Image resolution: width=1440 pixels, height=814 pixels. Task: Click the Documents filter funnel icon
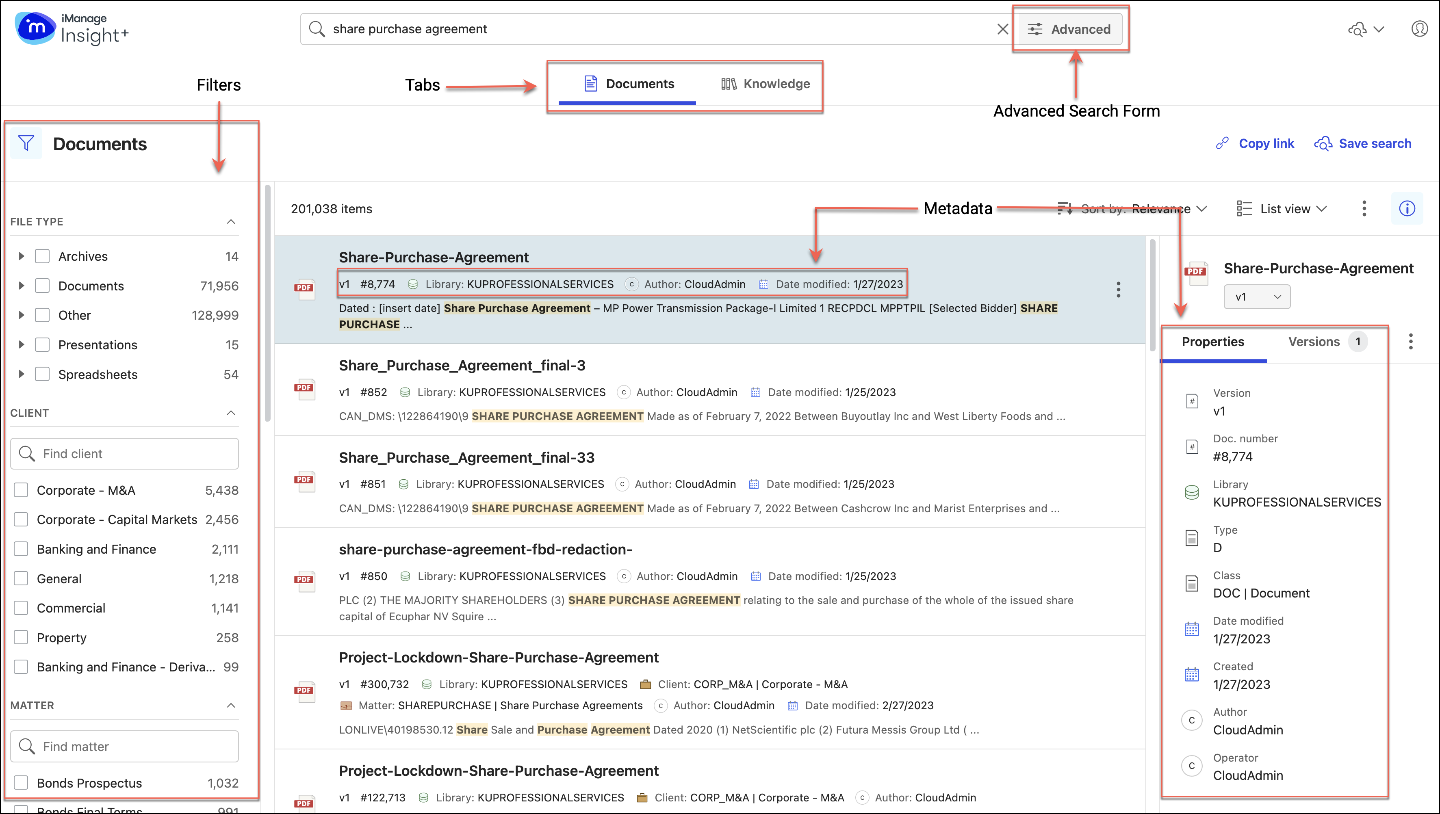(x=26, y=144)
